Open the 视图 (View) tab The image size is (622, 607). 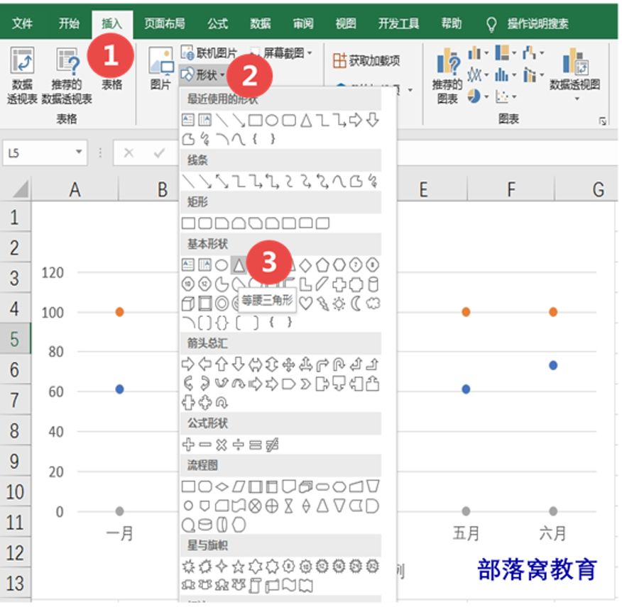(346, 24)
